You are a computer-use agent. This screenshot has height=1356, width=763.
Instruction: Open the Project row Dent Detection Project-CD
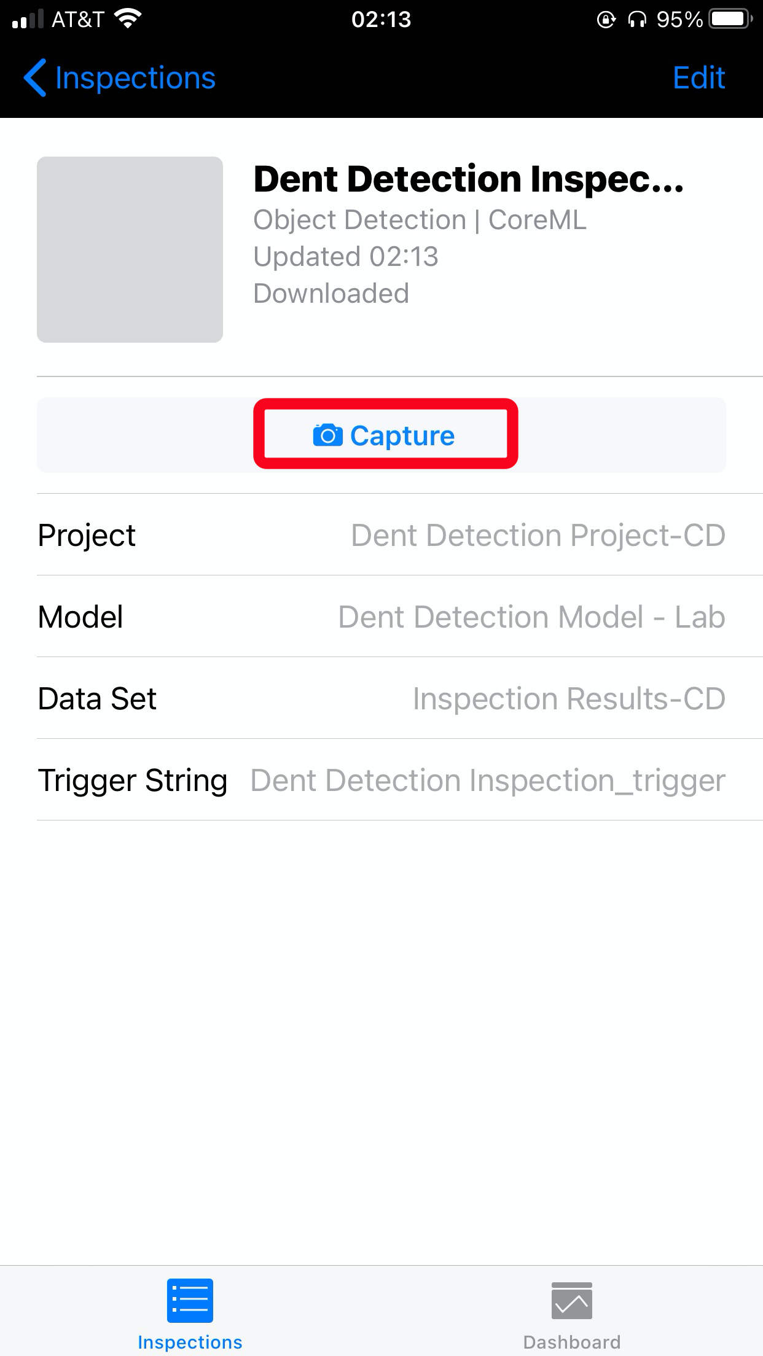(381, 534)
